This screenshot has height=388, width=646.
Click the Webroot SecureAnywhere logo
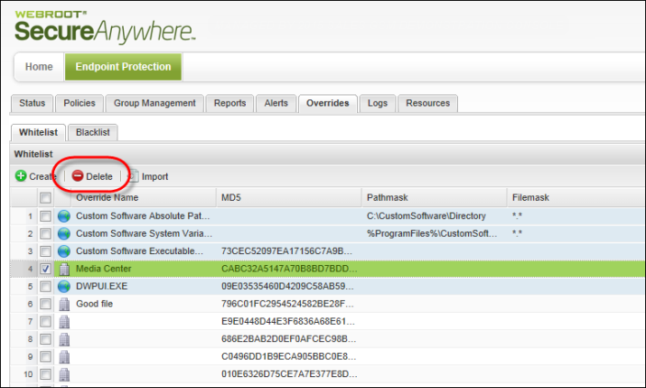click(105, 27)
